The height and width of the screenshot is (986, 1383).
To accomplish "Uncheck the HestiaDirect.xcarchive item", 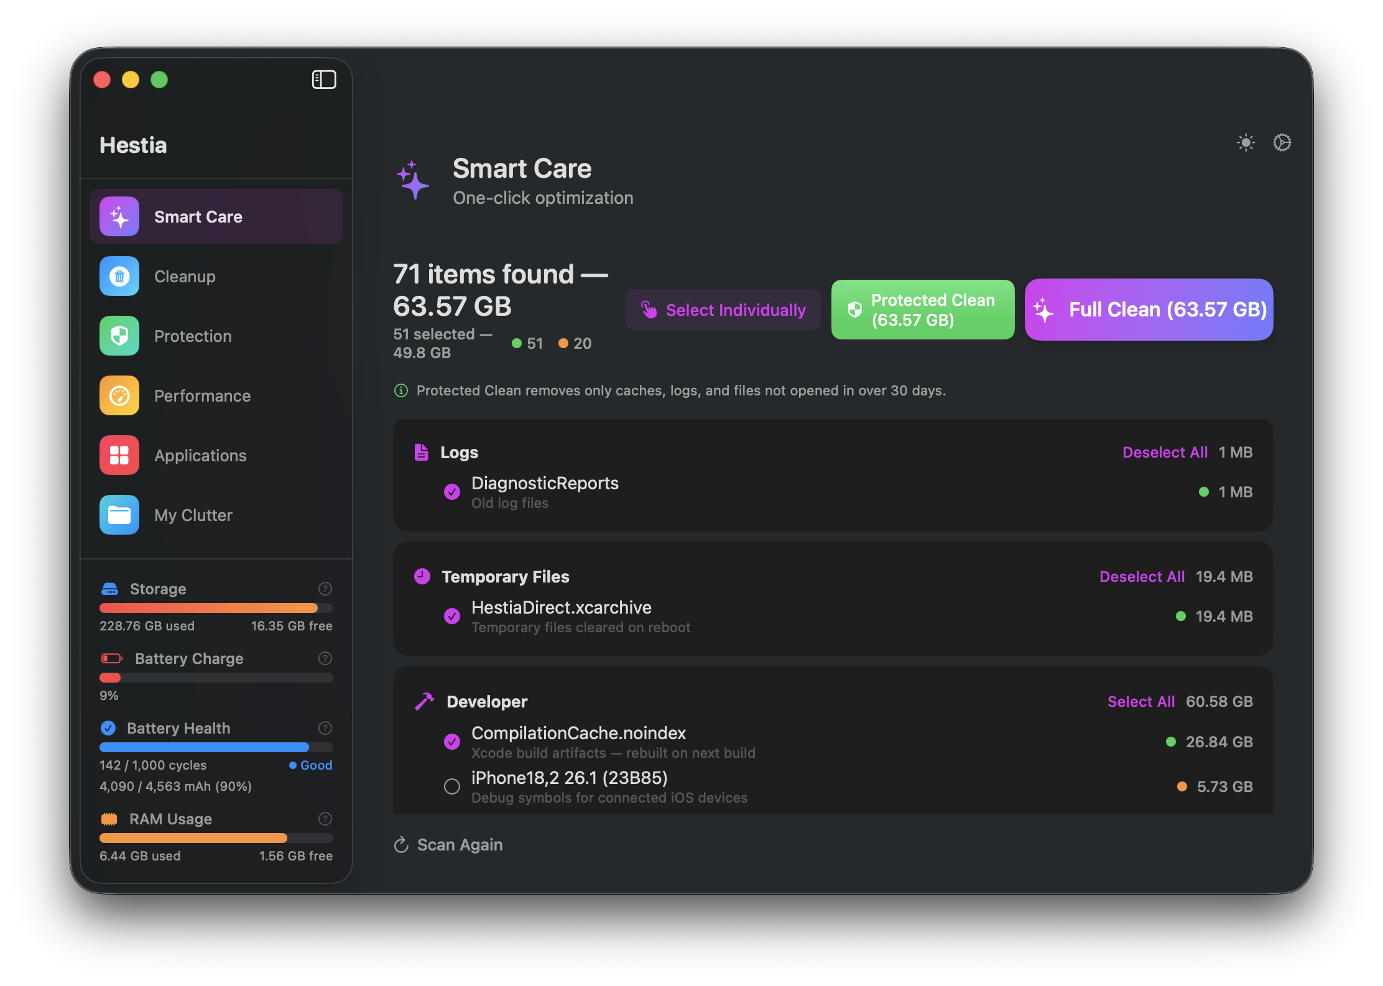I will point(452,616).
